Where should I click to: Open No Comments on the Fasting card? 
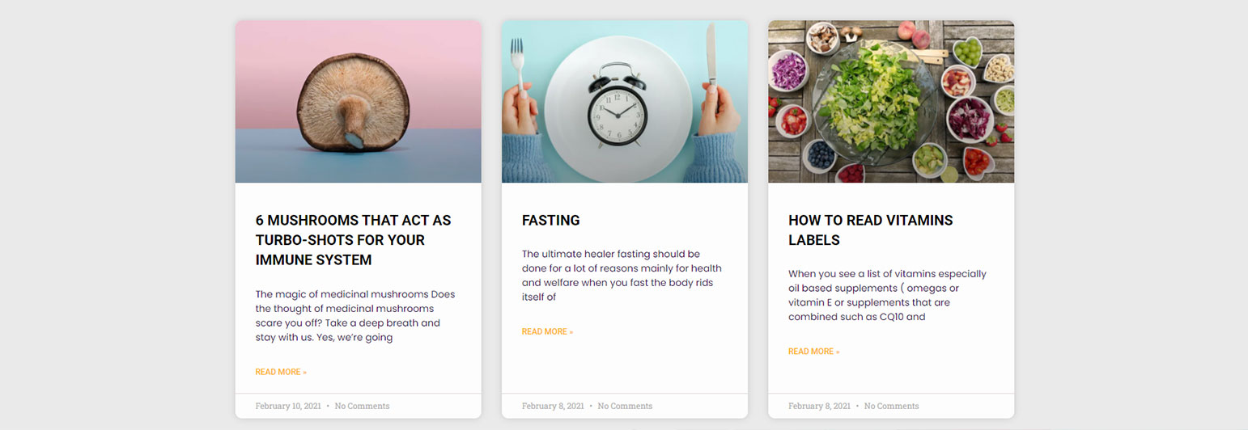pos(625,406)
